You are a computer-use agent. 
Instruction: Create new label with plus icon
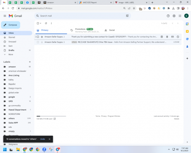[30, 62]
